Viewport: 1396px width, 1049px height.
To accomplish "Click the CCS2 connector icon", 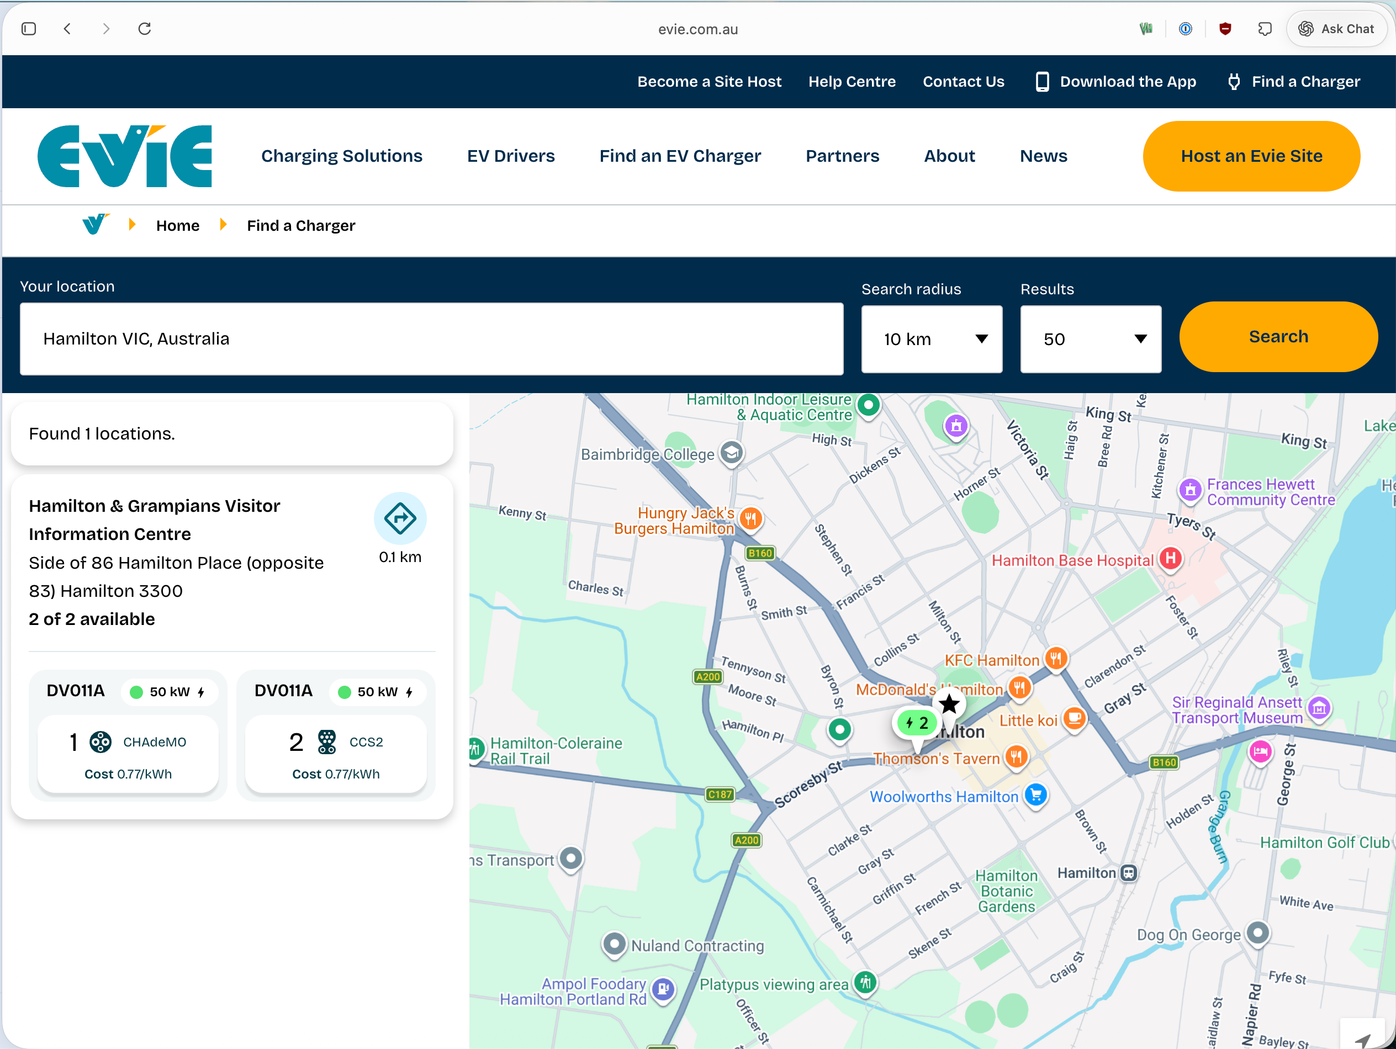I will 327,741.
